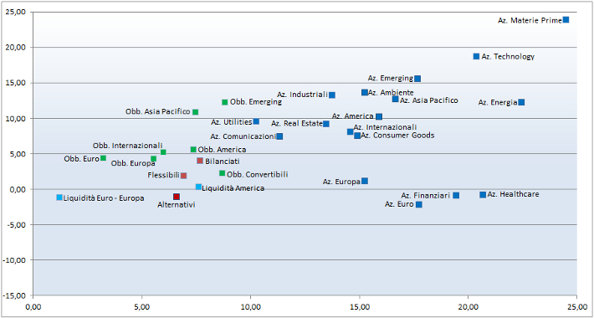Select the Az. Technology marker
Image resolution: width=594 pixels, height=318 pixels.
[x=476, y=56]
